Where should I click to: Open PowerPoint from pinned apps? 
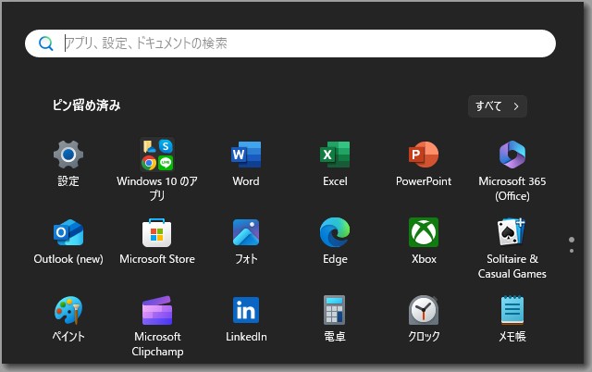pos(424,163)
